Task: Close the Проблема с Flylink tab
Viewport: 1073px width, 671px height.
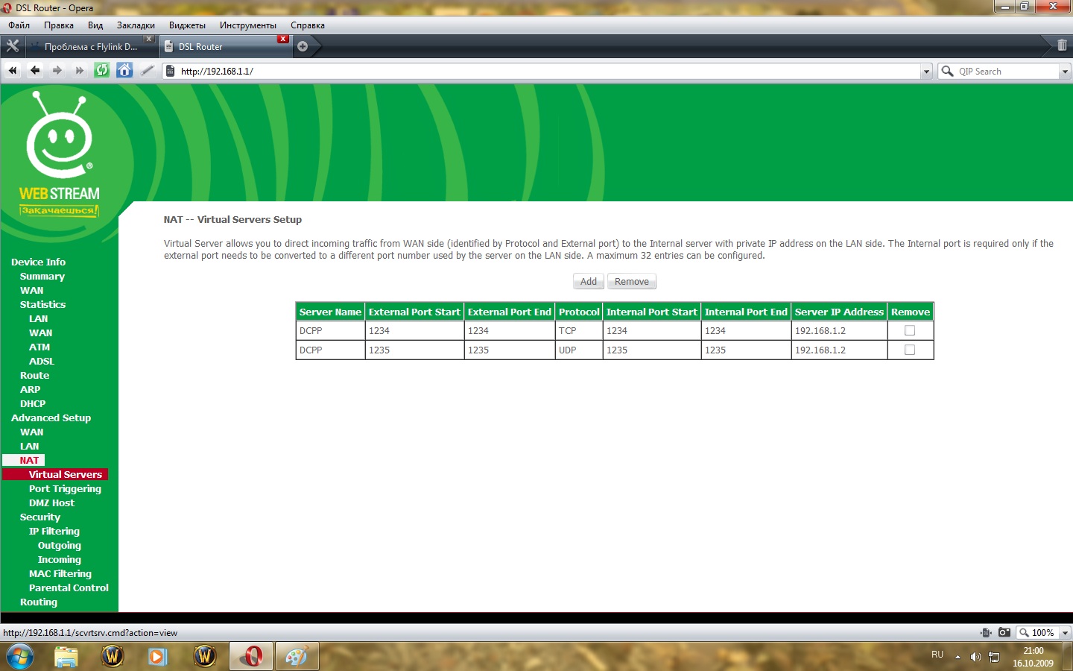Action: click(149, 39)
